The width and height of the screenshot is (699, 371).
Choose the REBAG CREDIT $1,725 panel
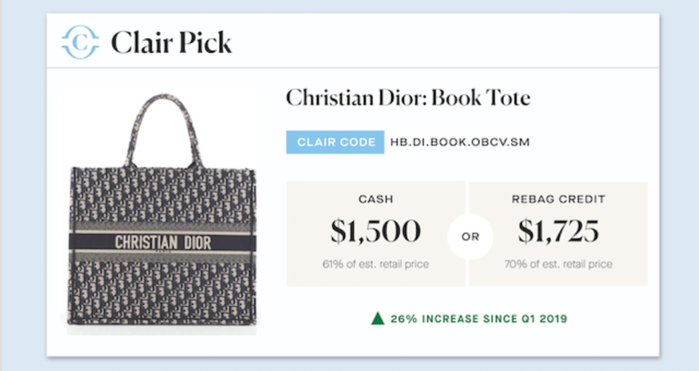(x=558, y=234)
